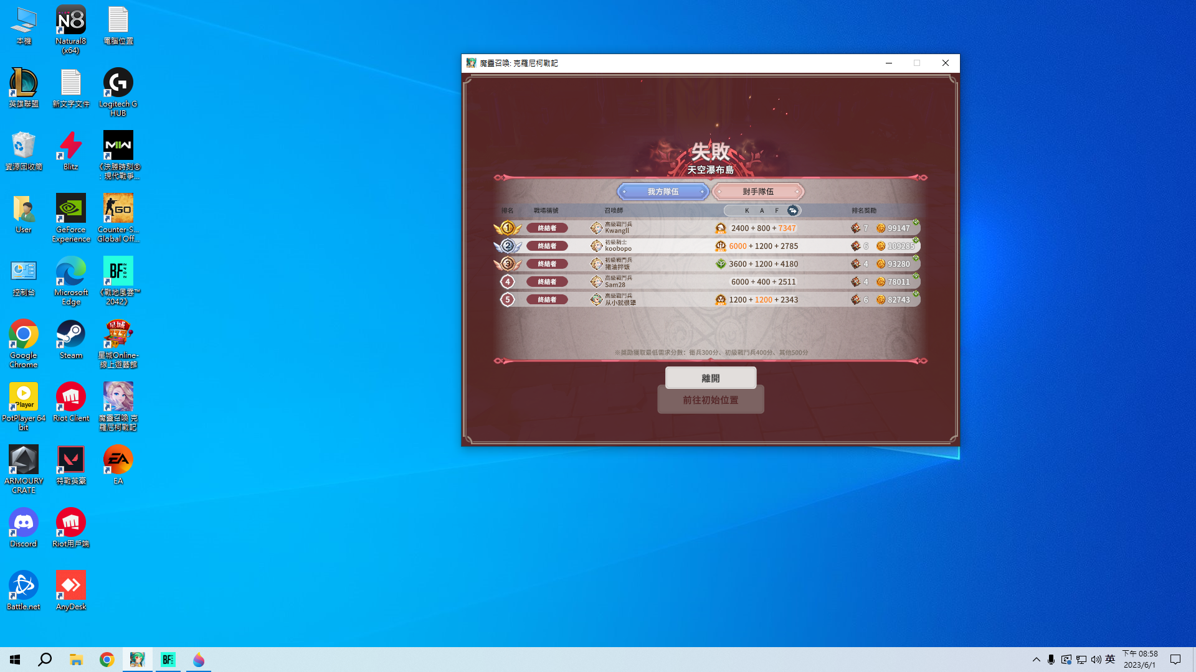Viewport: 1196px width, 672px height.
Task: Click the gold first-place rank medal
Action: 508,228
